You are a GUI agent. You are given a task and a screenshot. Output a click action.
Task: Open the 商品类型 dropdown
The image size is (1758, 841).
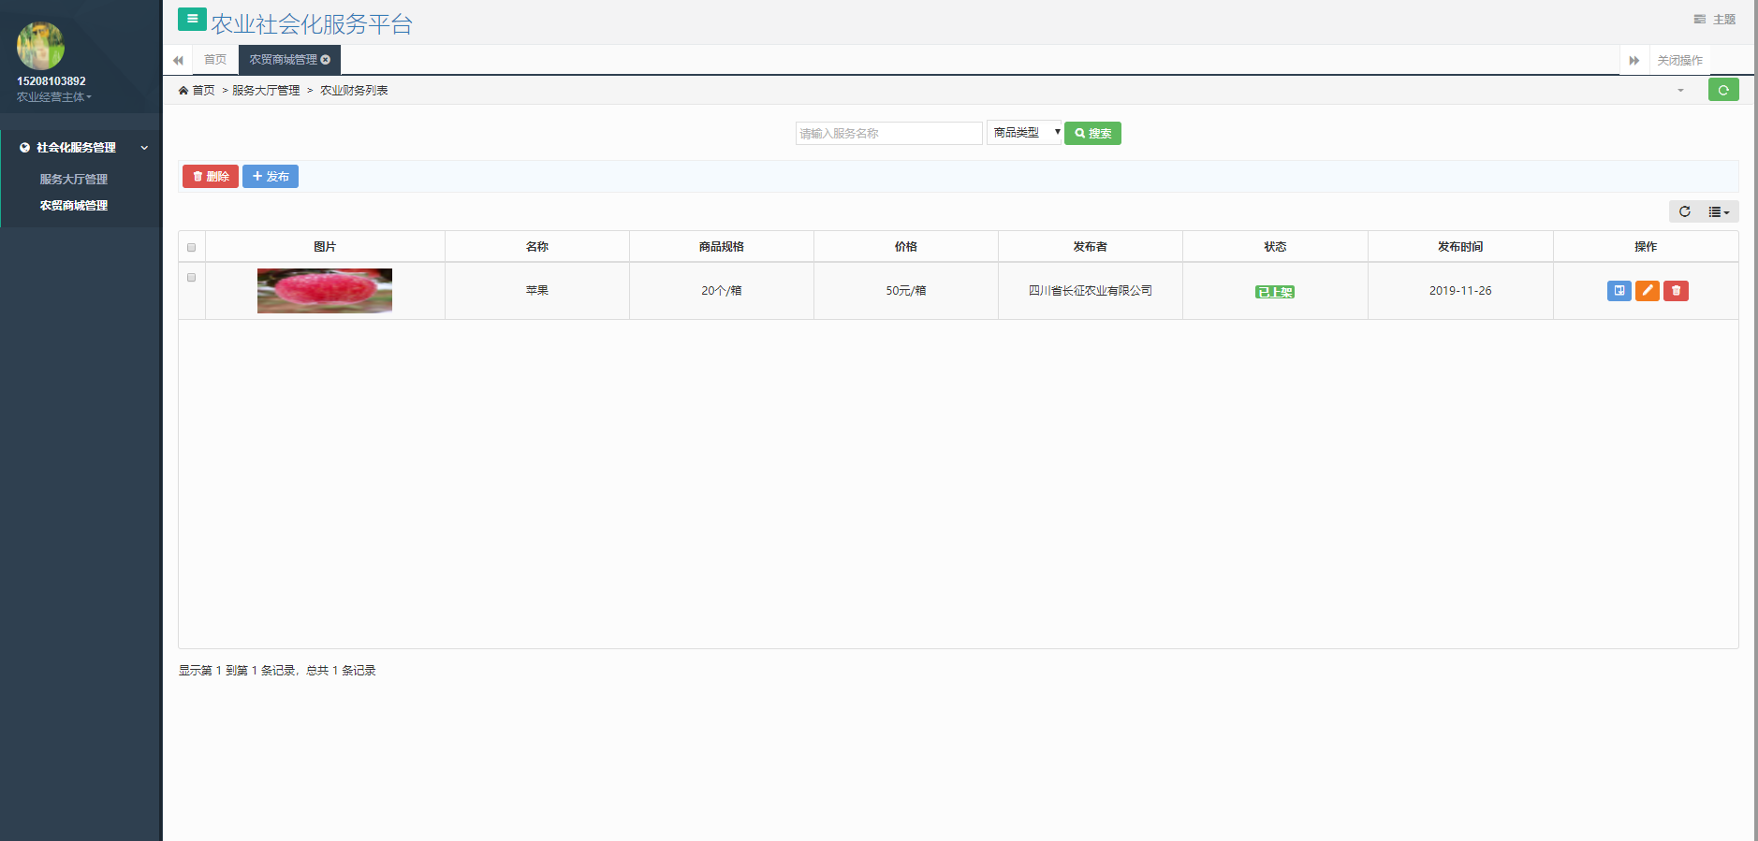point(1023,133)
